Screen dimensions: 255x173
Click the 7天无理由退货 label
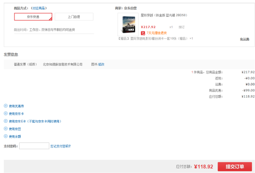pyautogui.click(x=156, y=33)
